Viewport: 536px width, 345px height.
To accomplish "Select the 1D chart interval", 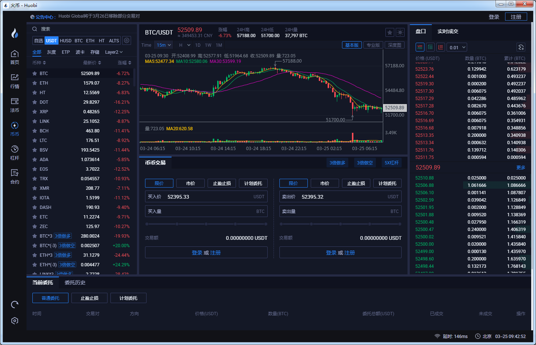I will 198,45.
